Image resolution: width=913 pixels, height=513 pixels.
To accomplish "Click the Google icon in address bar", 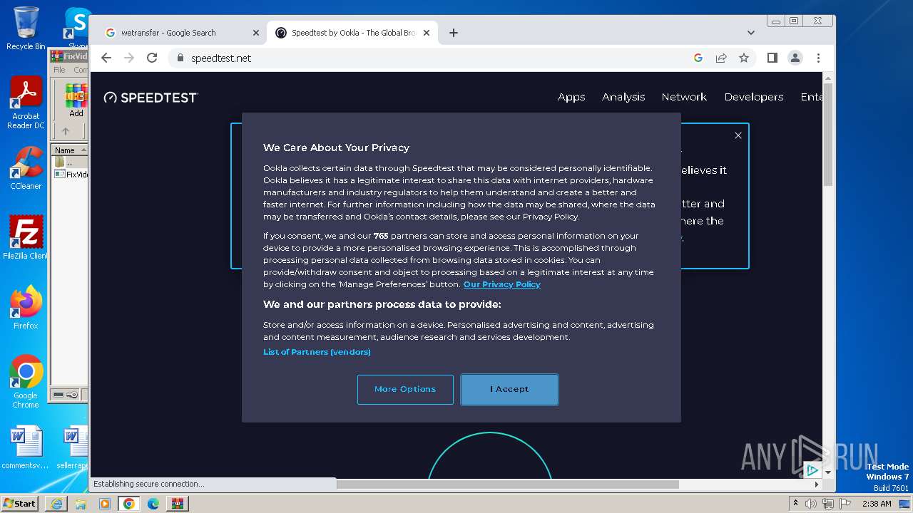I will (x=698, y=58).
